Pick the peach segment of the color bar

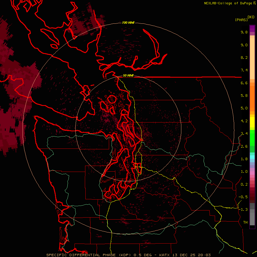click(252, 58)
